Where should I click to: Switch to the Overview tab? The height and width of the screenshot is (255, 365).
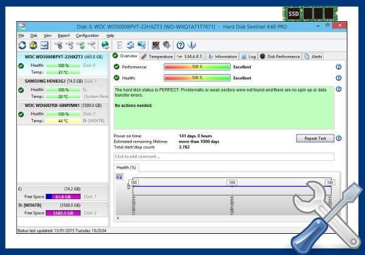coord(125,56)
